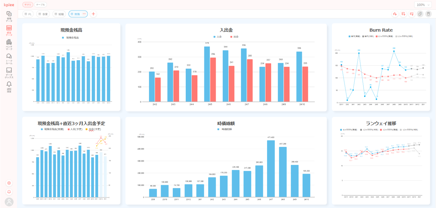Toggle 単月(実績) series in Burn Rate legend
The height and width of the screenshot is (208, 436).
click(x=354, y=36)
